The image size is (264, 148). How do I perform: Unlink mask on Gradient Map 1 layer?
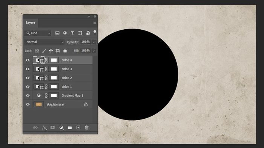point(46,95)
